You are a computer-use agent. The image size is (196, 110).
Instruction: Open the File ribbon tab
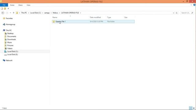click(4, 5)
